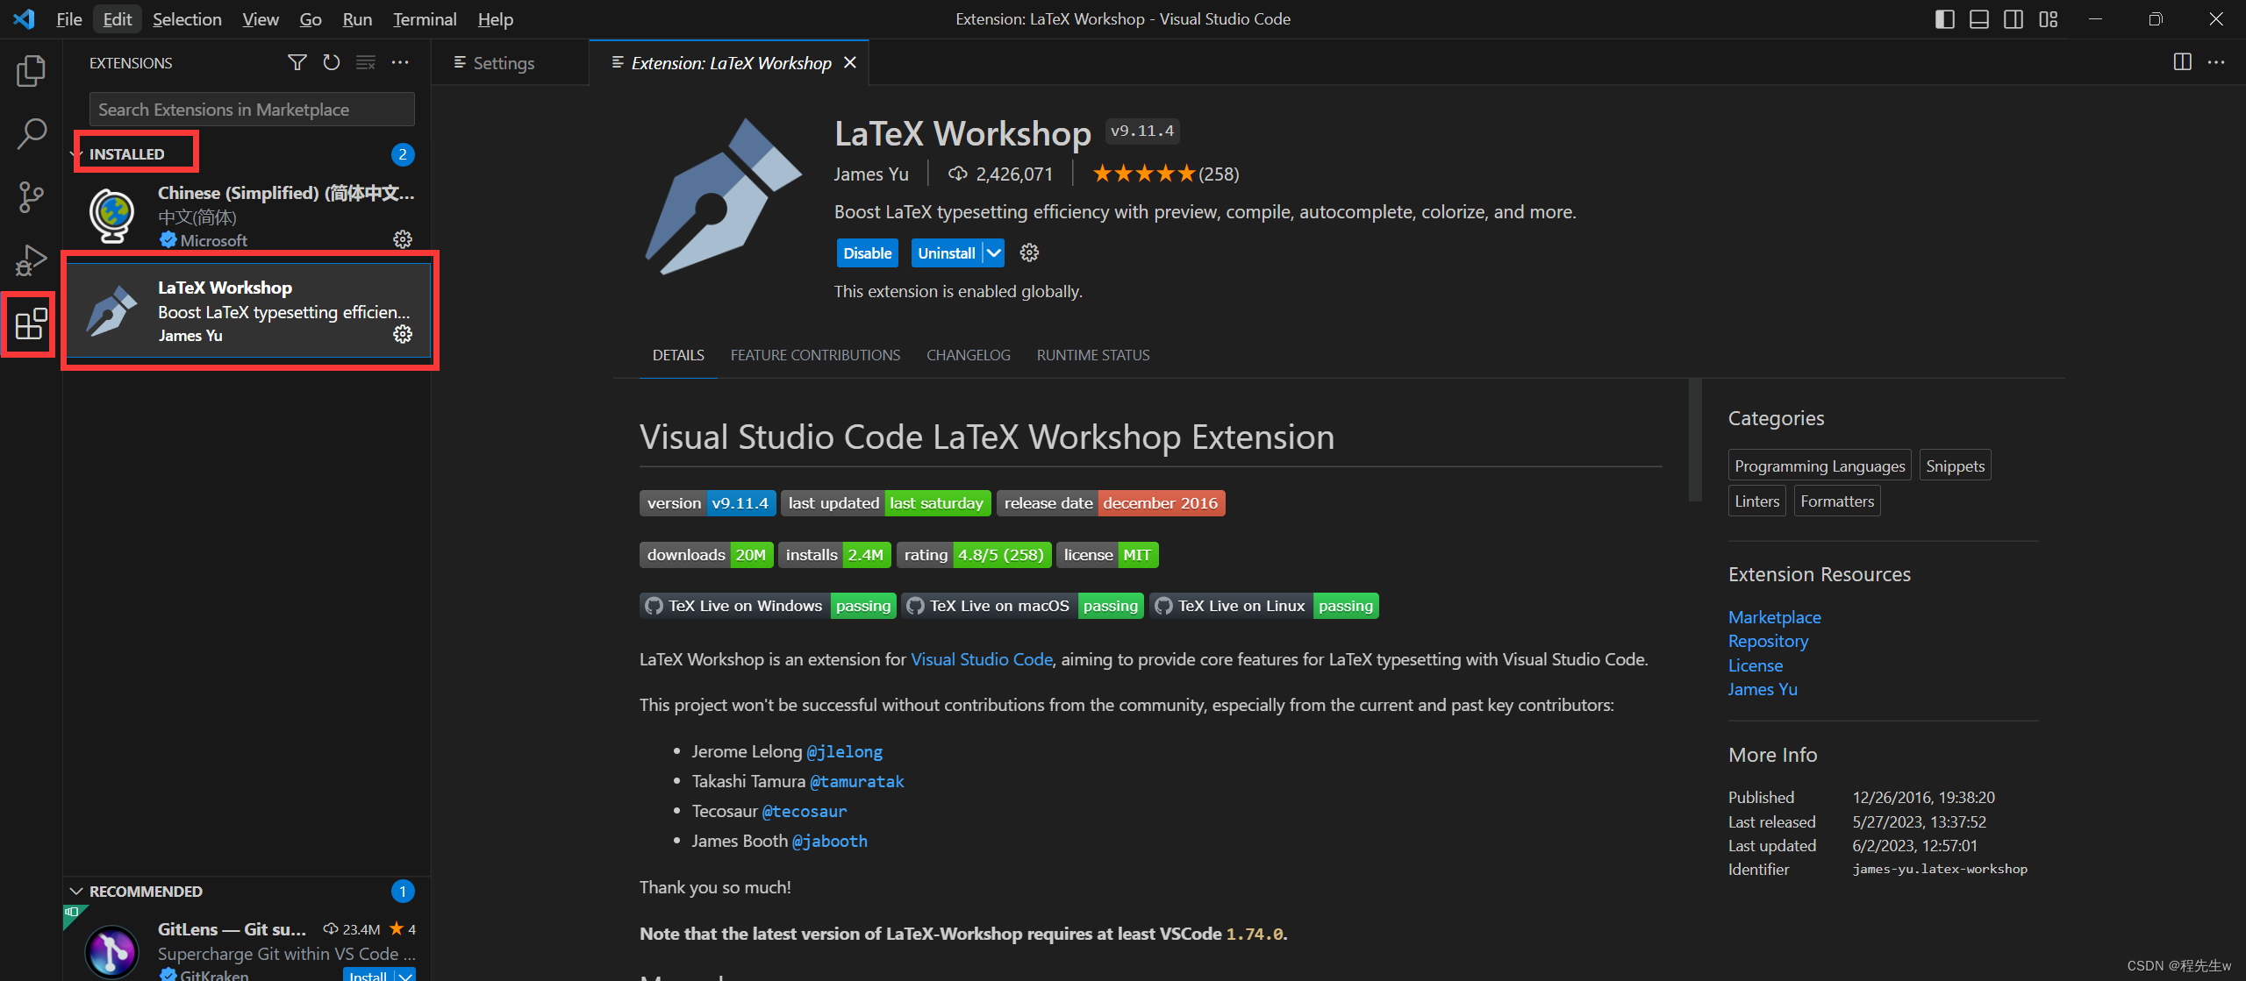Open the Repository link
The image size is (2246, 981).
coord(1768,641)
